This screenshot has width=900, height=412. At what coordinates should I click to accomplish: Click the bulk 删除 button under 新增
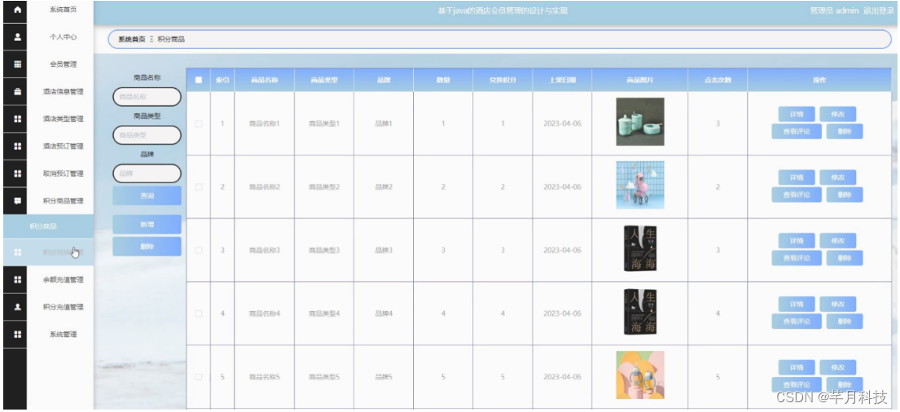tap(147, 246)
